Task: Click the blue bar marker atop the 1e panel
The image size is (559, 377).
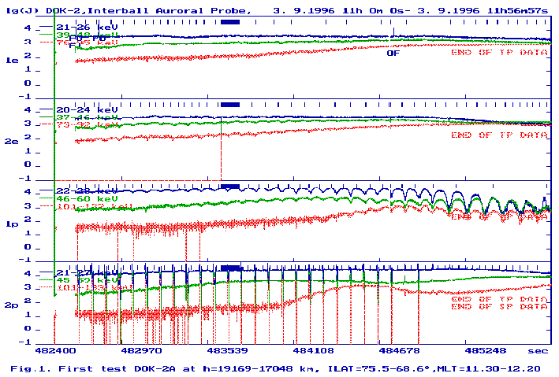Action: [229, 22]
